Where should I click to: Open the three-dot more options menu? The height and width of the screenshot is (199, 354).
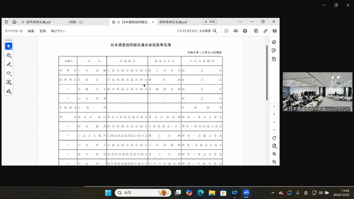[240, 22]
